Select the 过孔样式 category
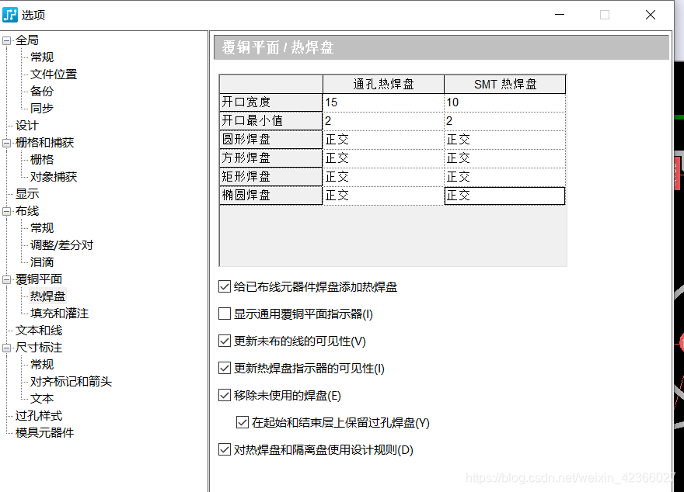 pos(39,416)
